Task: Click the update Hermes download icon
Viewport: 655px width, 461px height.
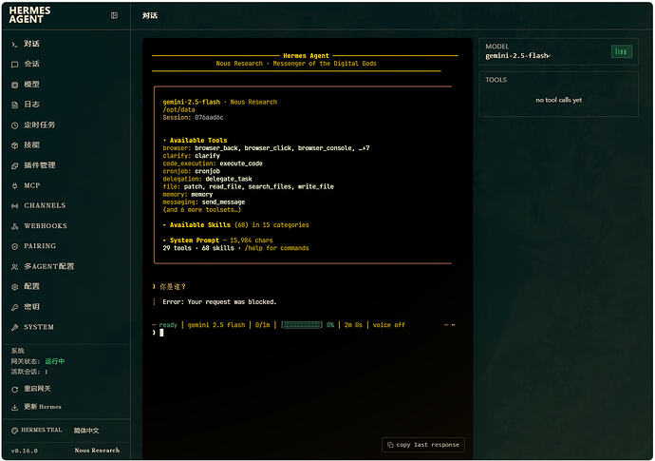Action: coord(14,407)
